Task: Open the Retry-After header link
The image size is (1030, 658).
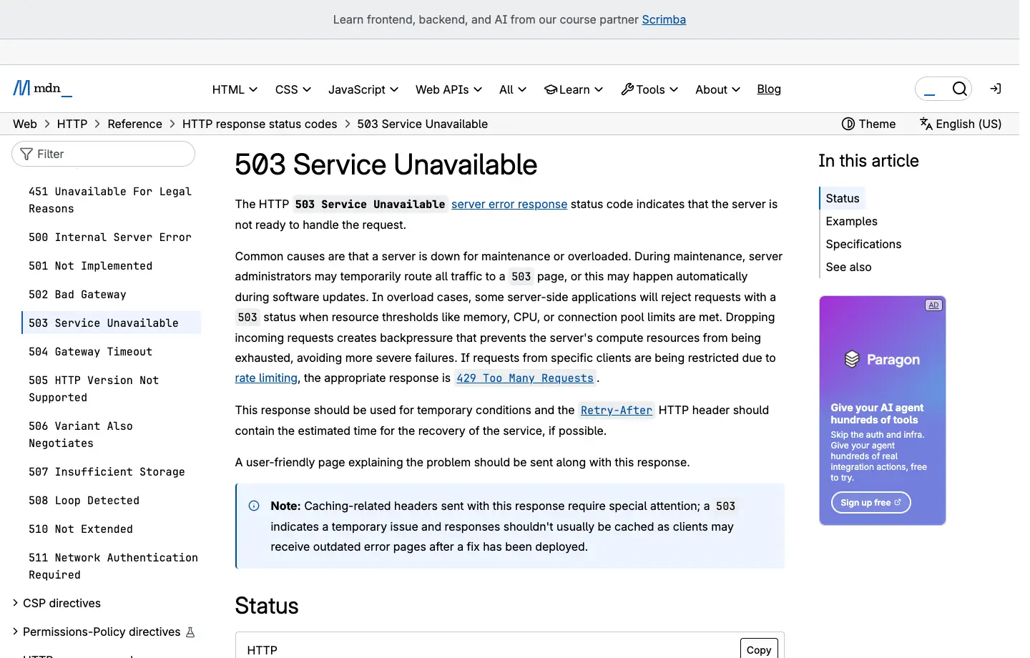Action: click(617, 410)
